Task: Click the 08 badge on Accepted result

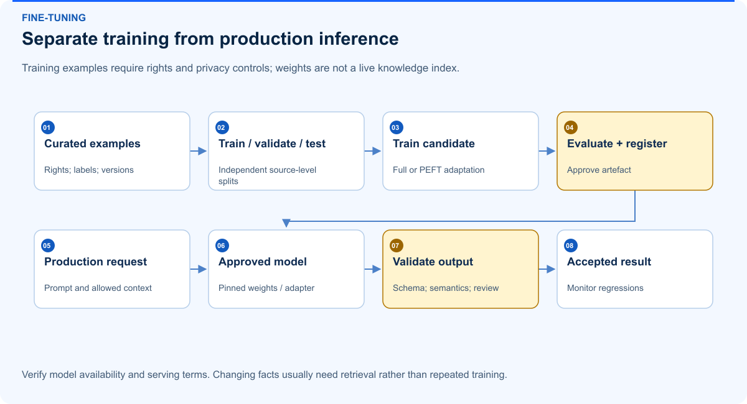Action: [570, 246]
